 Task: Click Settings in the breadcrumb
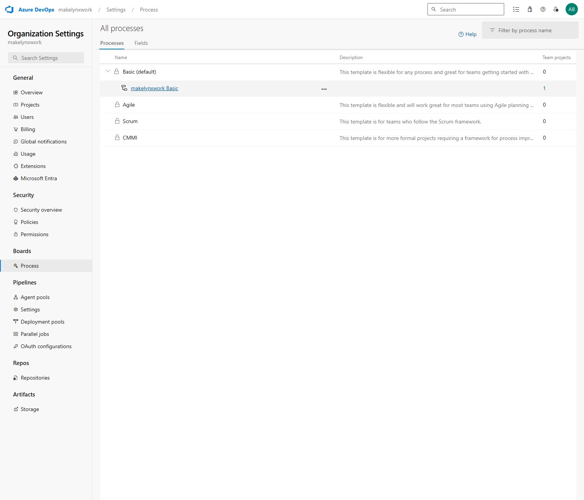click(116, 10)
